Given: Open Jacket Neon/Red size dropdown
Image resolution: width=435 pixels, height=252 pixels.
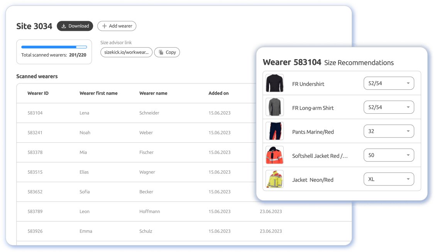Looking at the screenshot, I should tap(389, 179).
